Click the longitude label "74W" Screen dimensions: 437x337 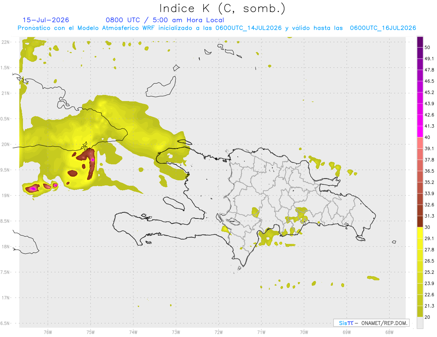[x=133, y=332]
